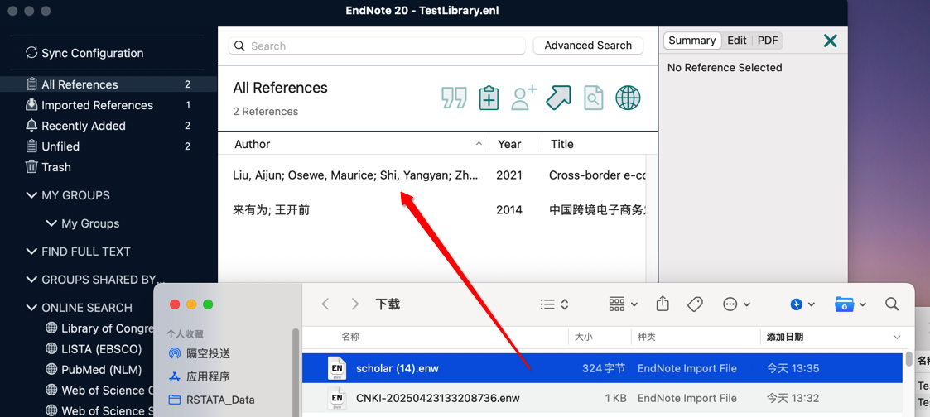Collapse GROUPS SHARED BY section
The width and height of the screenshot is (930, 417).
point(31,280)
